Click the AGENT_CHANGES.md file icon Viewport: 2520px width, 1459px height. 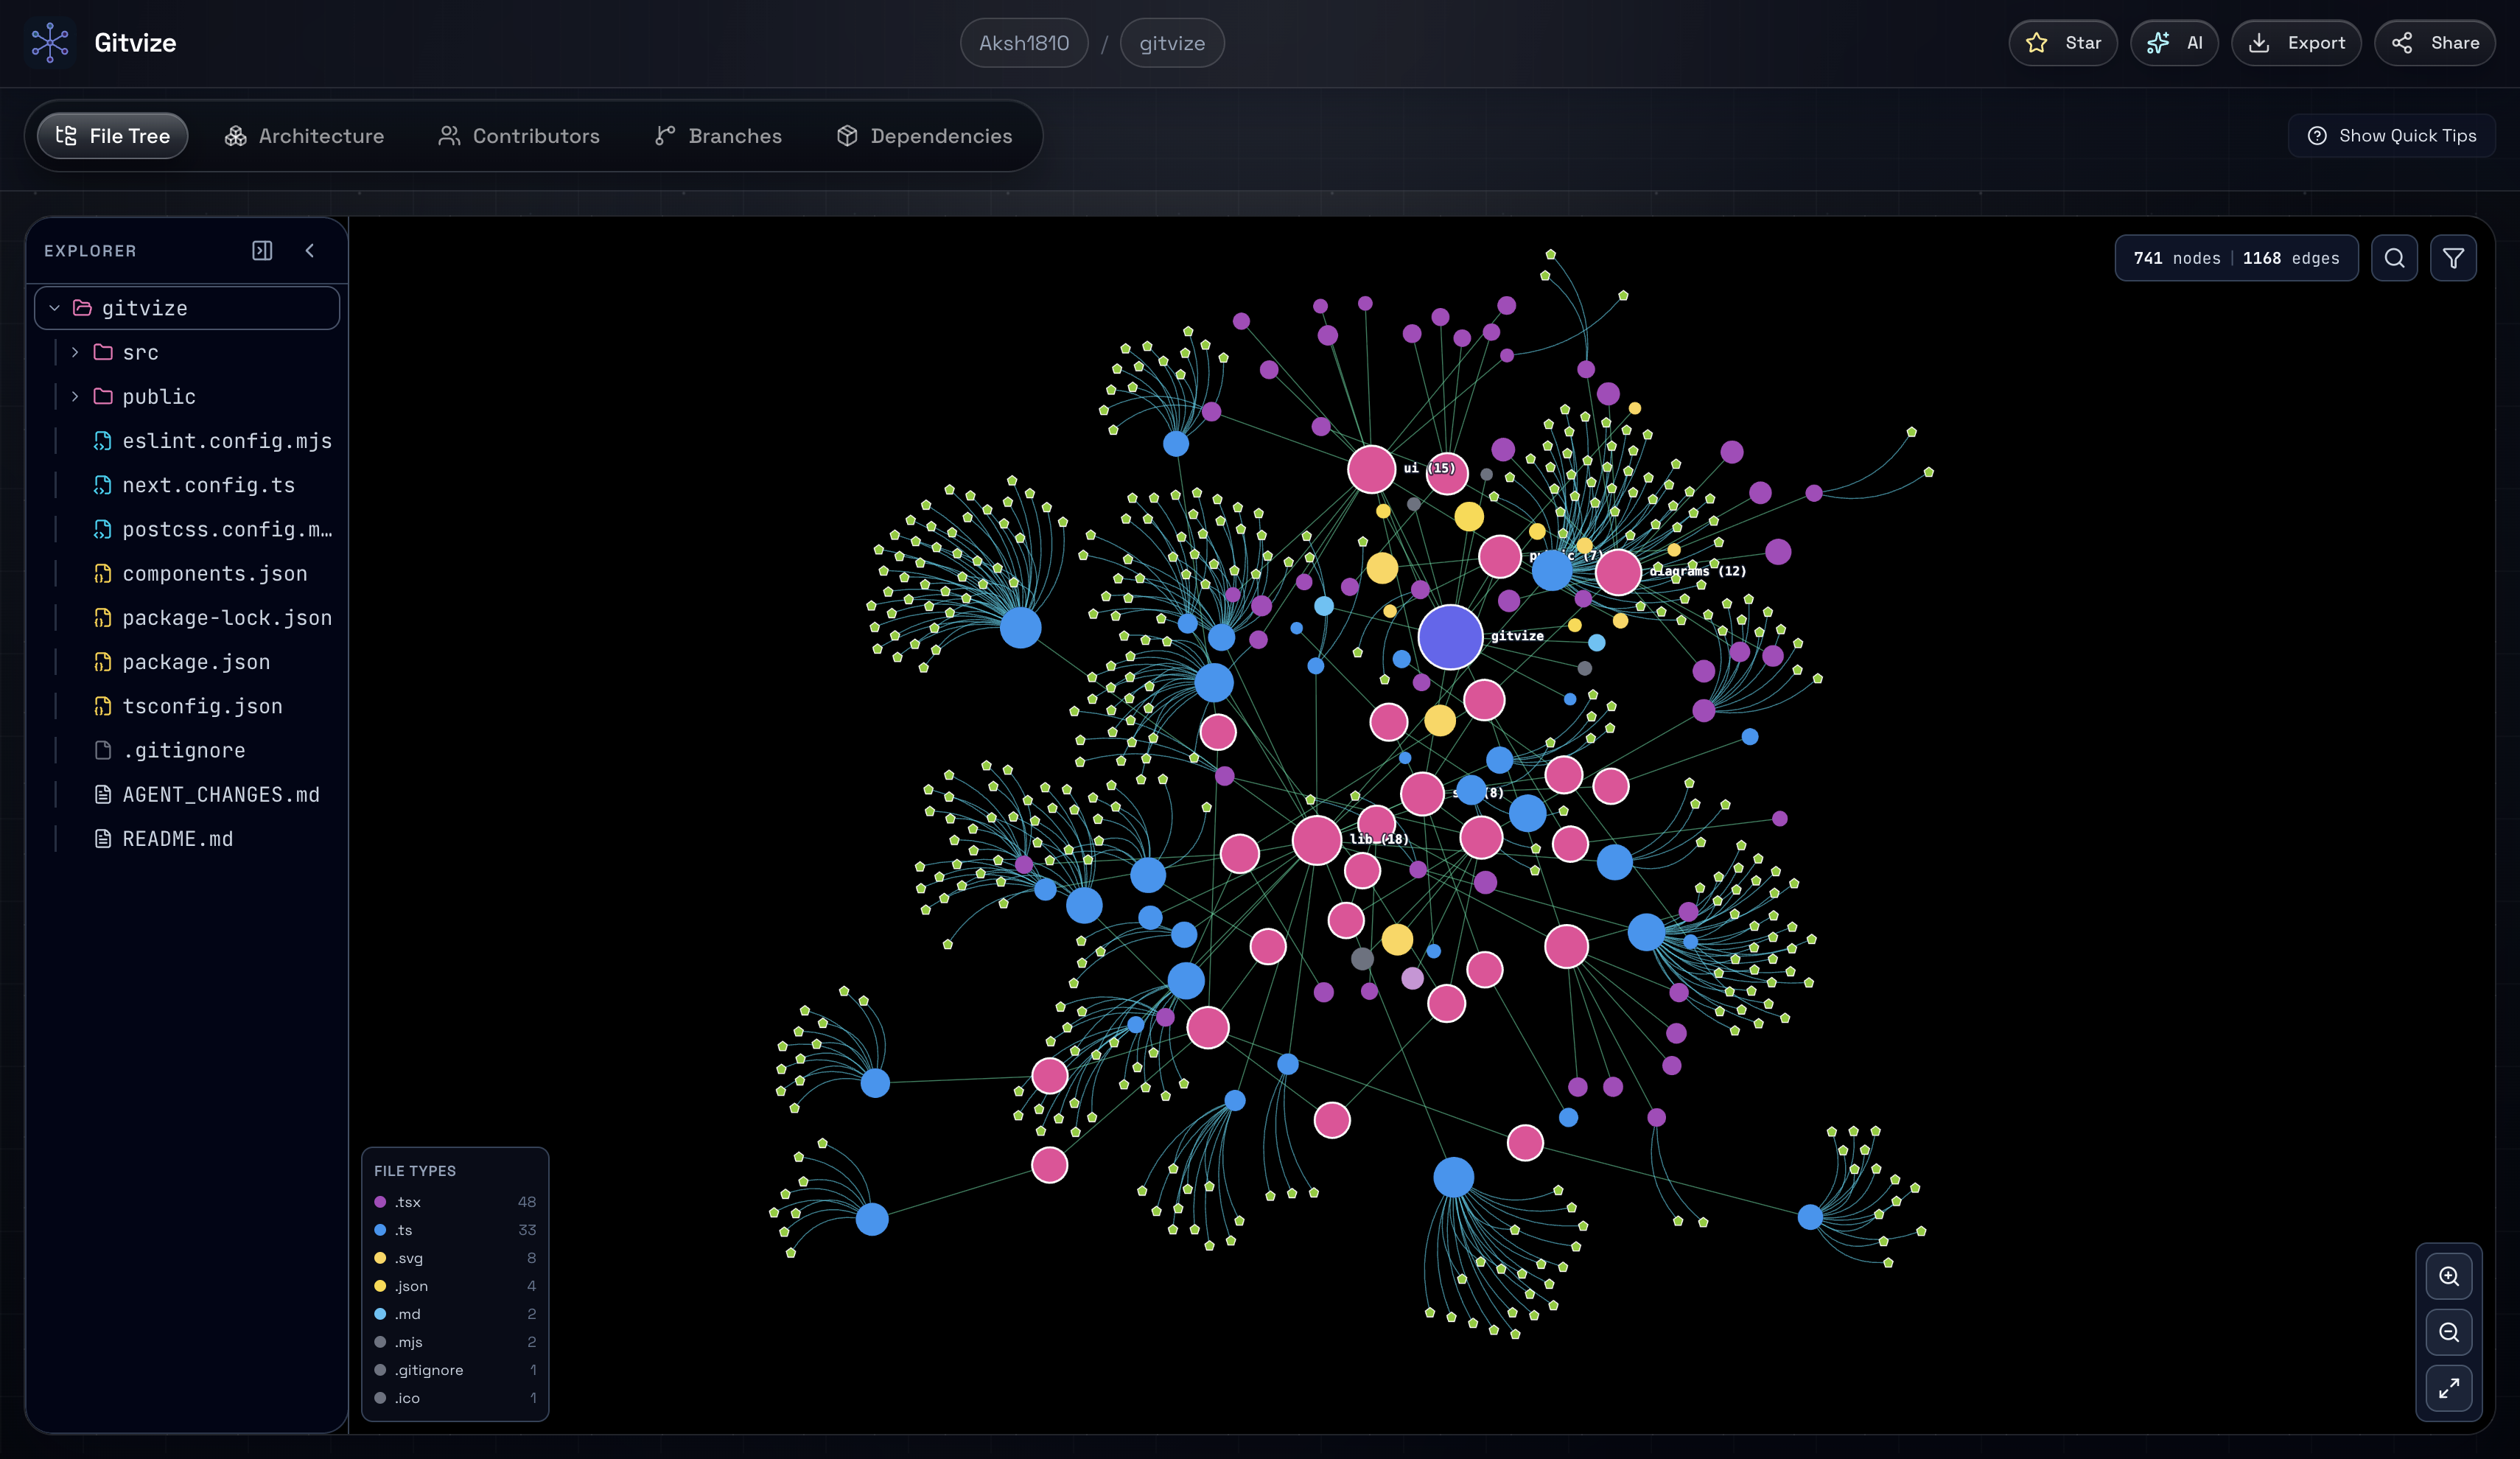103,794
